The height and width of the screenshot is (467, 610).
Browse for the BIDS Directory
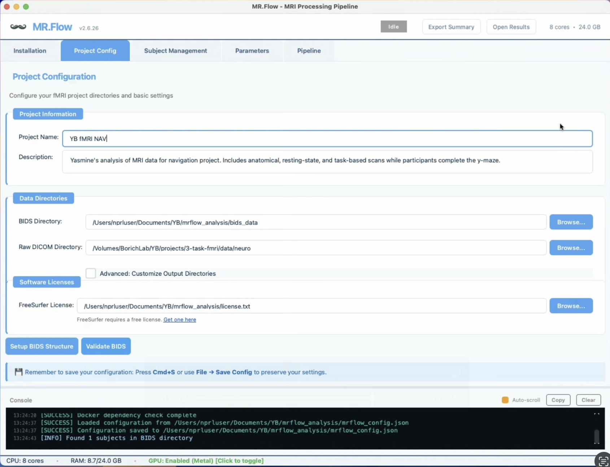(571, 222)
